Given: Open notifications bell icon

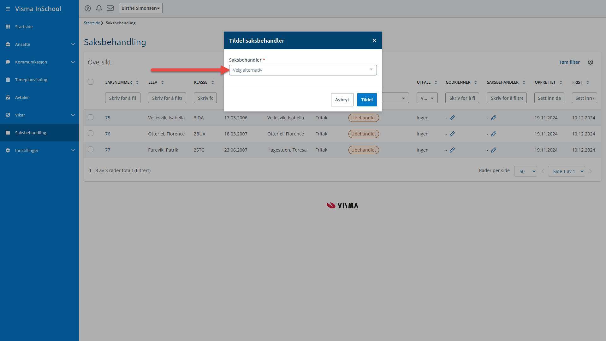Looking at the screenshot, I should click(x=99, y=8).
